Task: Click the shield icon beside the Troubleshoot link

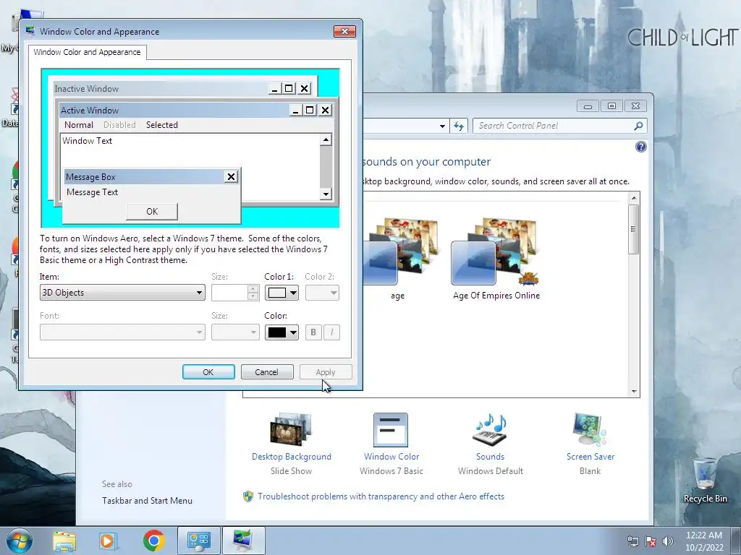Action: (x=247, y=496)
